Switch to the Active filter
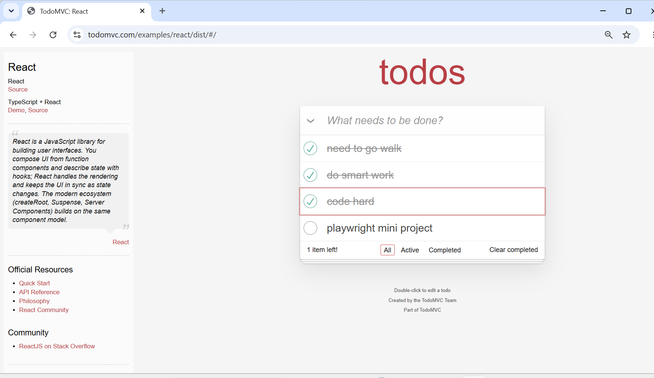The image size is (654, 378). tap(410, 250)
